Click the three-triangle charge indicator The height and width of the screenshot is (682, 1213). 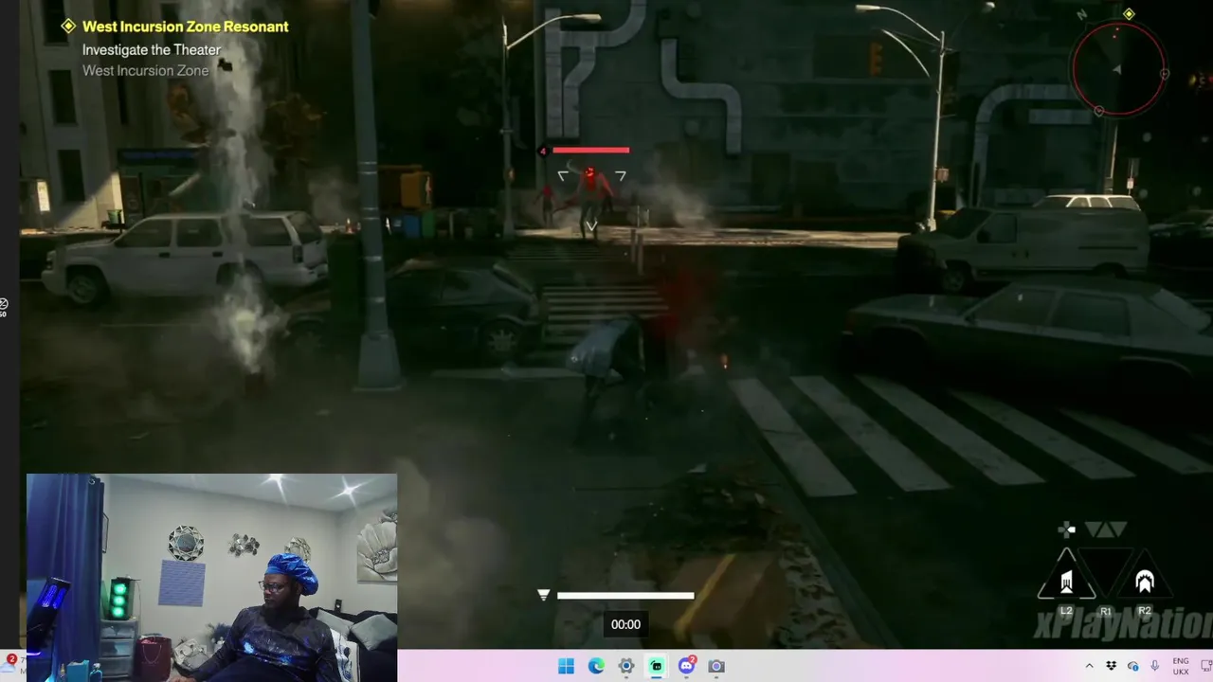tap(1105, 529)
